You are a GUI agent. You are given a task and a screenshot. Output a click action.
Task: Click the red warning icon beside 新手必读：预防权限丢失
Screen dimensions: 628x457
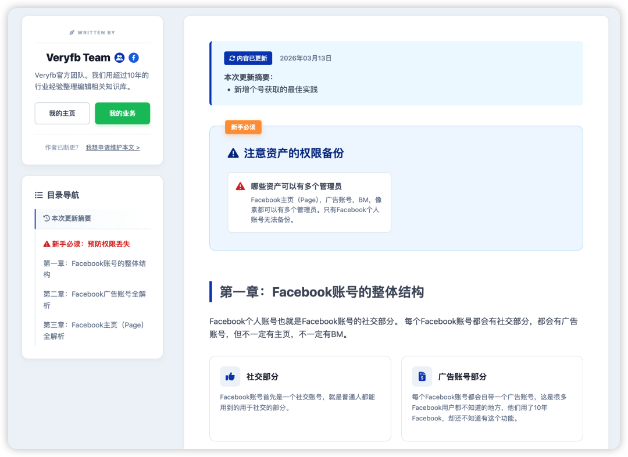tap(45, 244)
